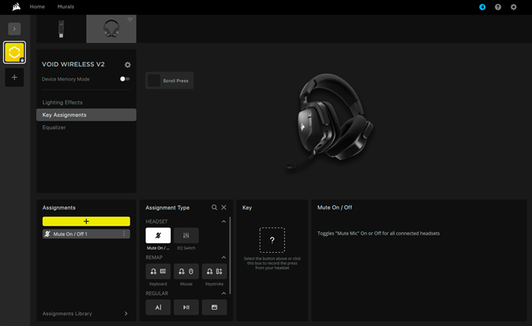The image size is (532, 326).
Task: Select the Keyboard remap icon
Action: [158, 271]
